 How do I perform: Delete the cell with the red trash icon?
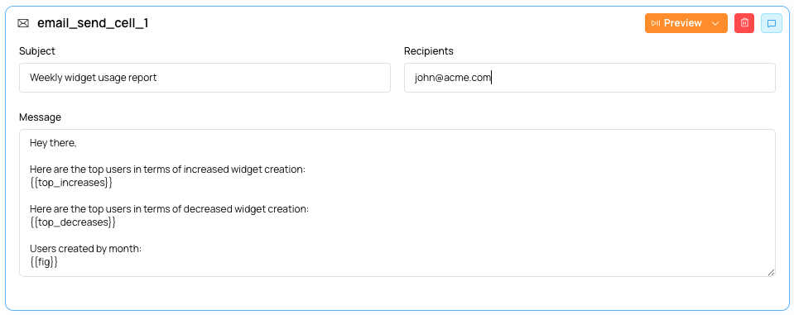[x=744, y=23]
